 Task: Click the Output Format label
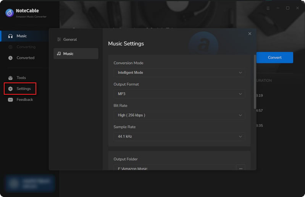pos(126,84)
